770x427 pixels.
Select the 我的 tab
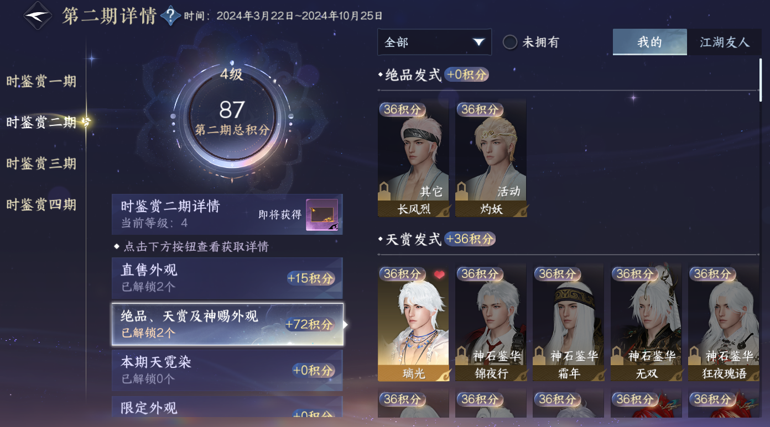pos(649,42)
